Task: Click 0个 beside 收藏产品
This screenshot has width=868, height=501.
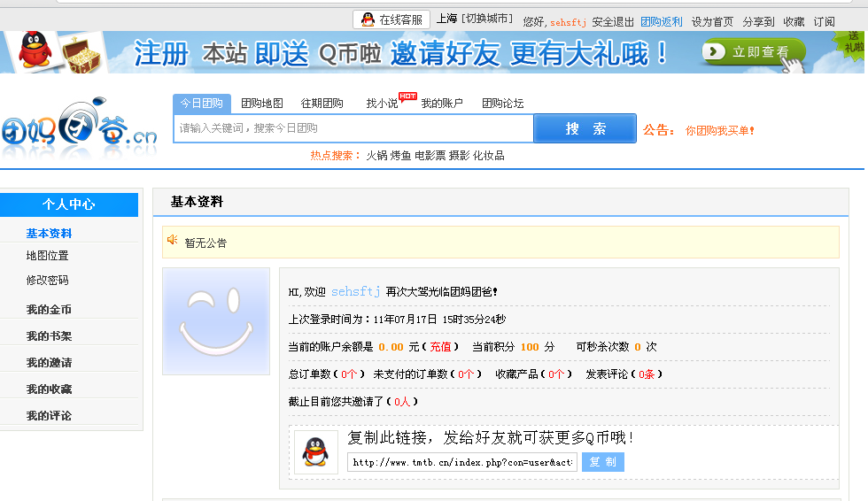Action: pyautogui.click(x=556, y=374)
